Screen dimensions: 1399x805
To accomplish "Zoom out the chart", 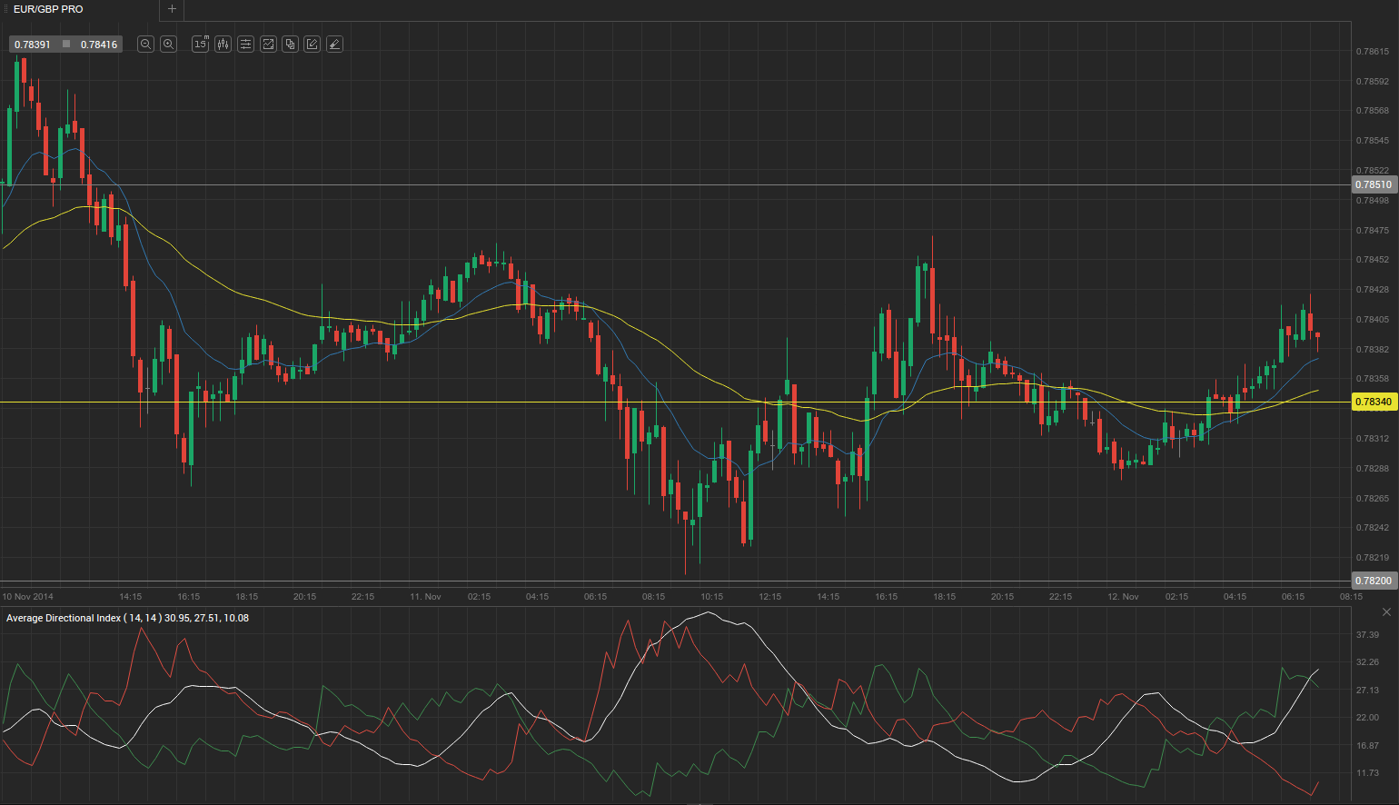I will [x=145, y=44].
